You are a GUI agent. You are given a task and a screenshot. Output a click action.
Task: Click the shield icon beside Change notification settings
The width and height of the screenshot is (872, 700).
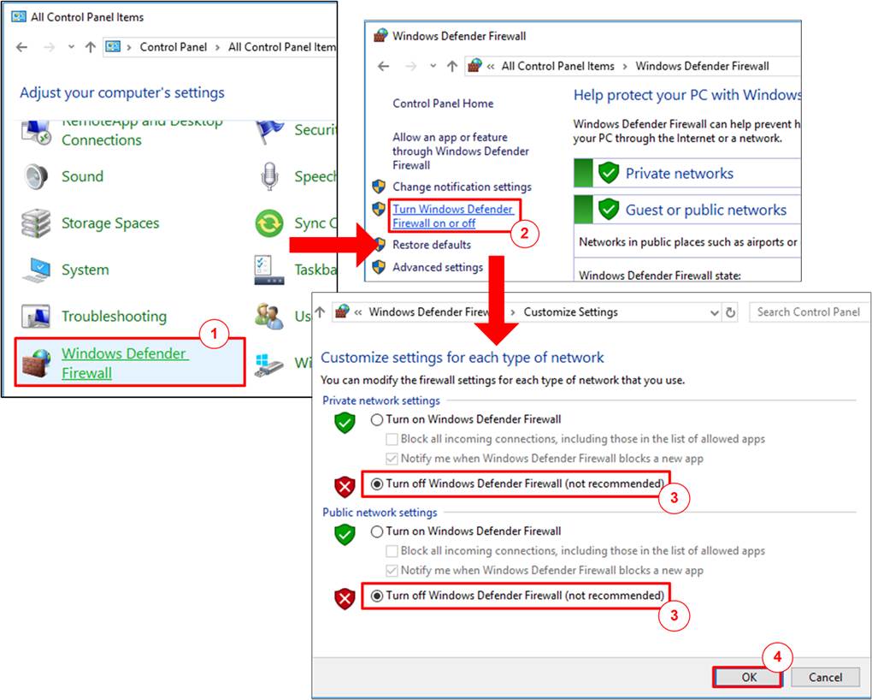(x=379, y=186)
